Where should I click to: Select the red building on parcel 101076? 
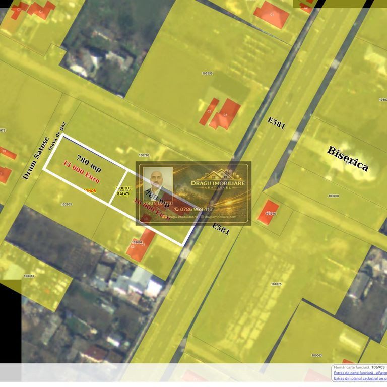pos(268,211)
